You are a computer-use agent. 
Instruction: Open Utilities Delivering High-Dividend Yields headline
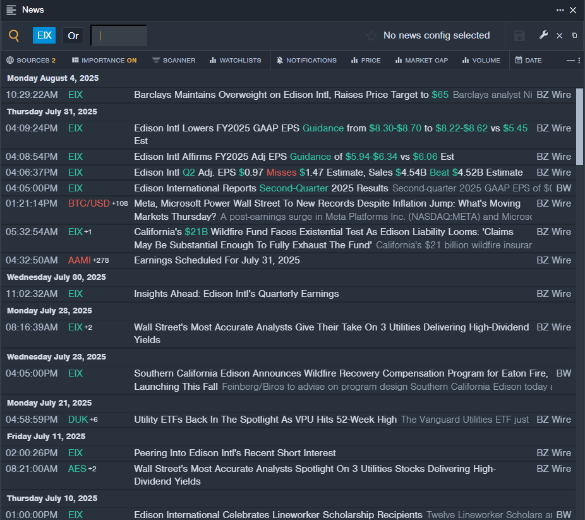[x=331, y=334]
